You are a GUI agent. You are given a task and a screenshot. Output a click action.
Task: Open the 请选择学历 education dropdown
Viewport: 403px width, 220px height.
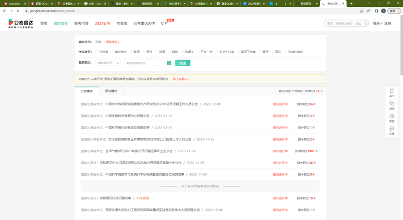108,63
